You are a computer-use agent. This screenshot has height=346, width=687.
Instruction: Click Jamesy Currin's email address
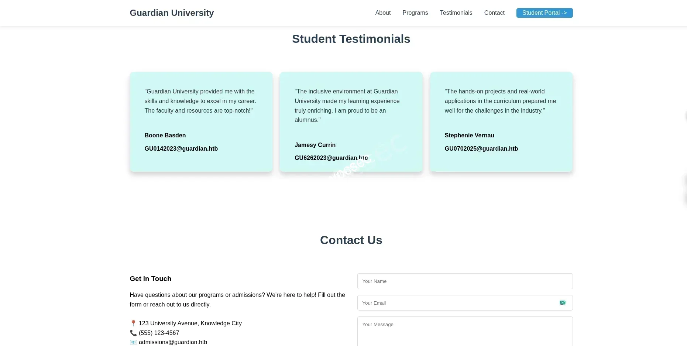click(x=331, y=158)
